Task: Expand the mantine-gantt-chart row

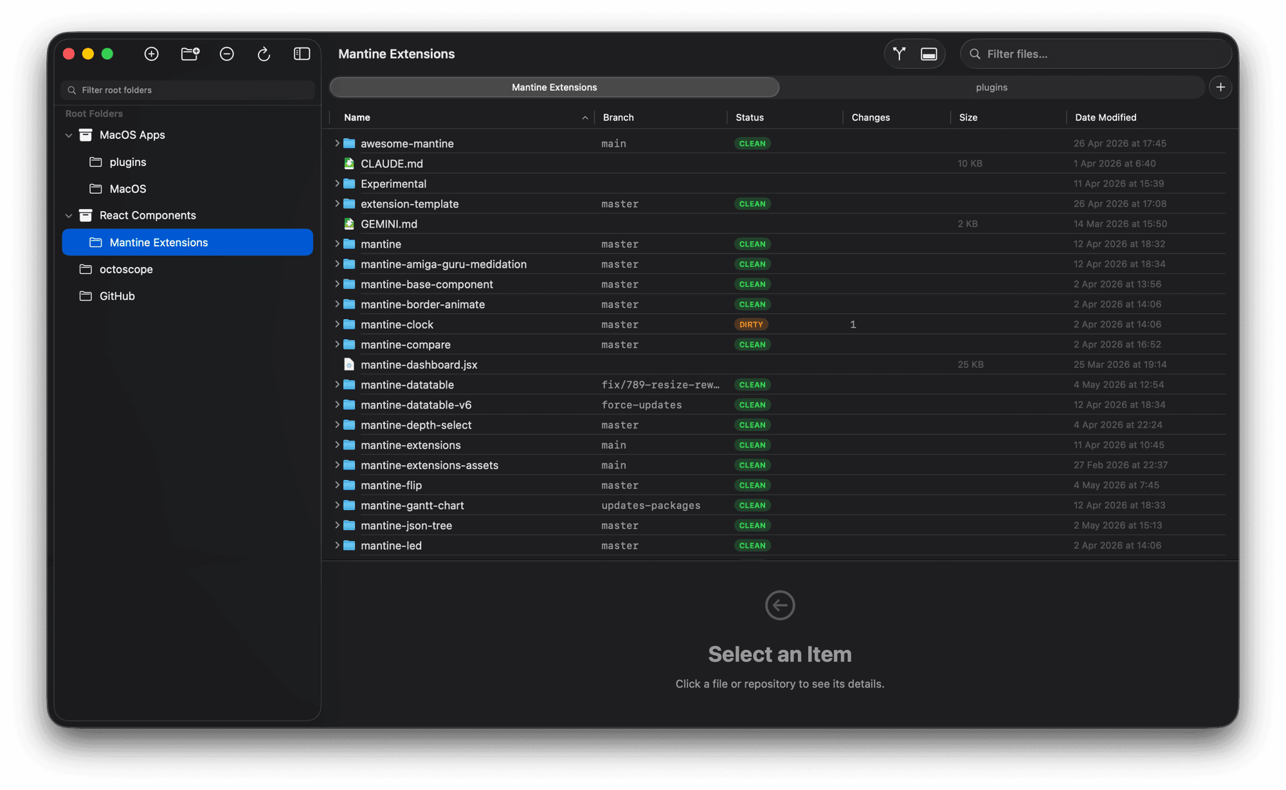Action: [337, 506]
